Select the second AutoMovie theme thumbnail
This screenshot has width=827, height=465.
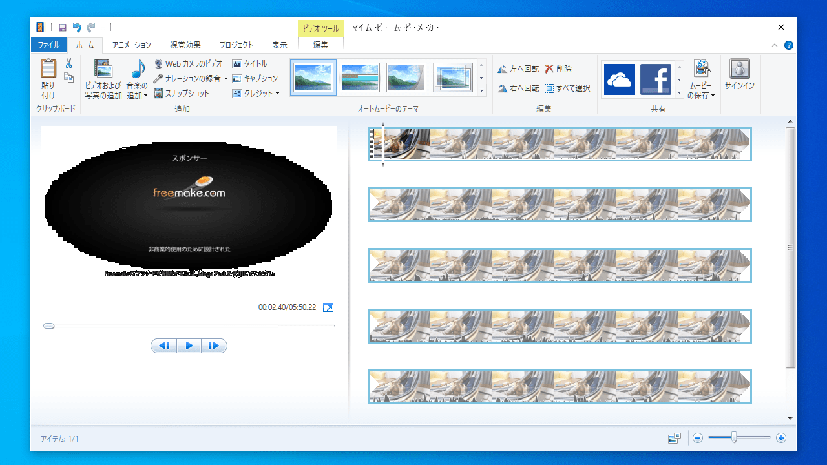[x=360, y=77]
